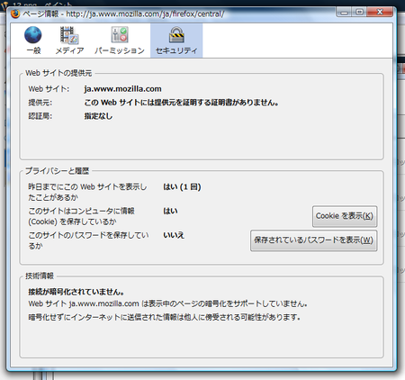Click the Firefox icon in title bar
The height and width of the screenshot is (380, 405).
point(15,14)
